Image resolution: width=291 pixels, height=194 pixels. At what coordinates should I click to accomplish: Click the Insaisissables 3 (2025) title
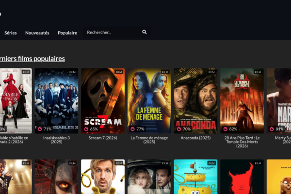click(x=56, y=140)
